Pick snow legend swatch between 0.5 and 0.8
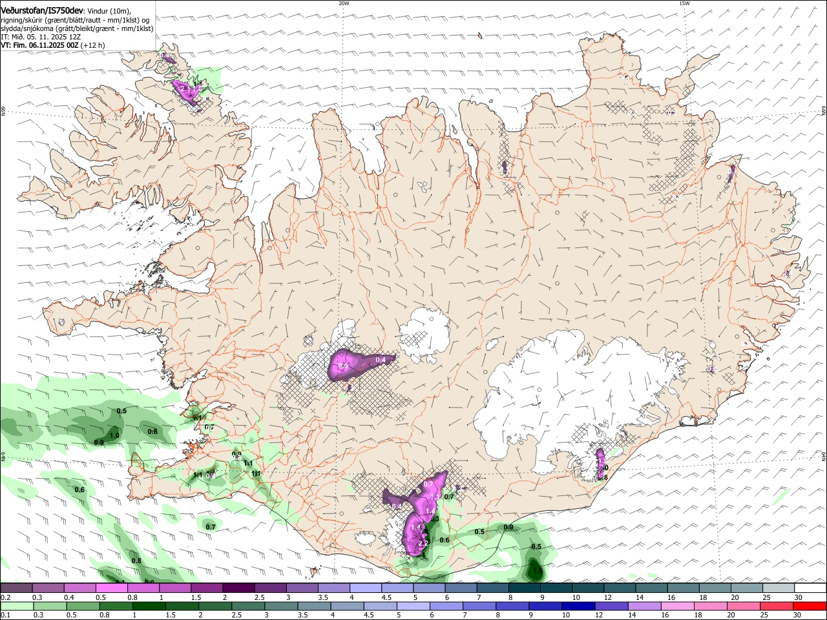827x620 pixels. (111, 588)
